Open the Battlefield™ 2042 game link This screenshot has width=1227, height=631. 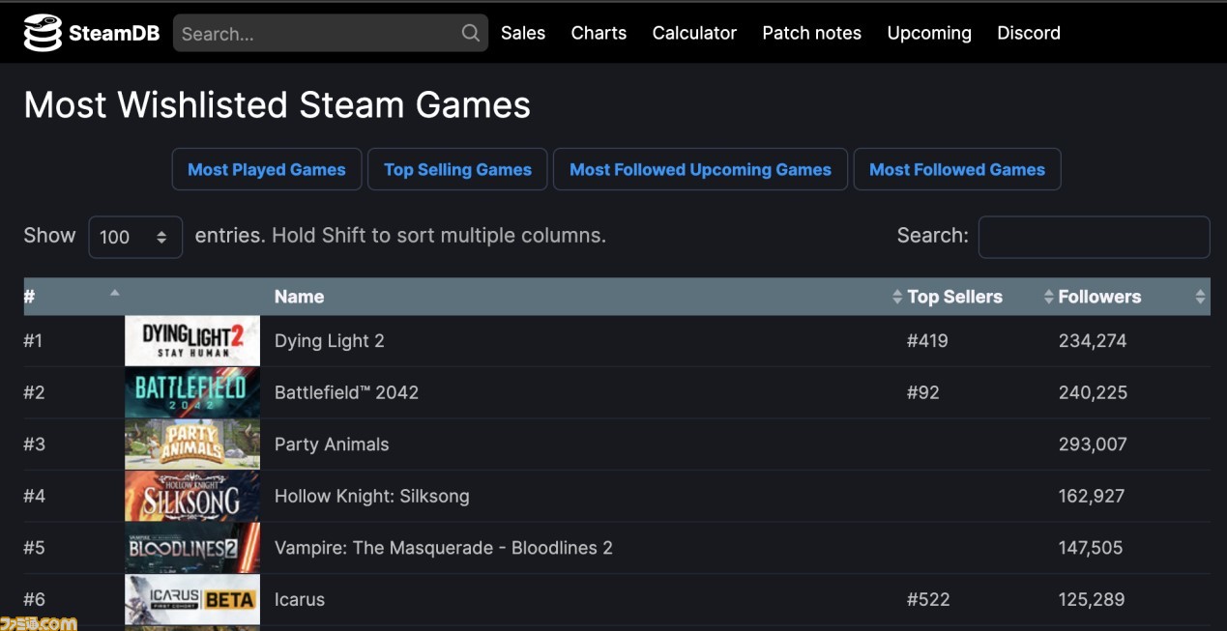[346, 392]
